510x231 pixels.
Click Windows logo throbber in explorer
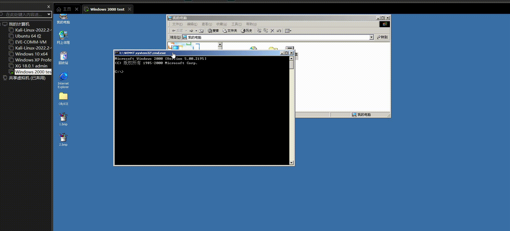(385, 24)
